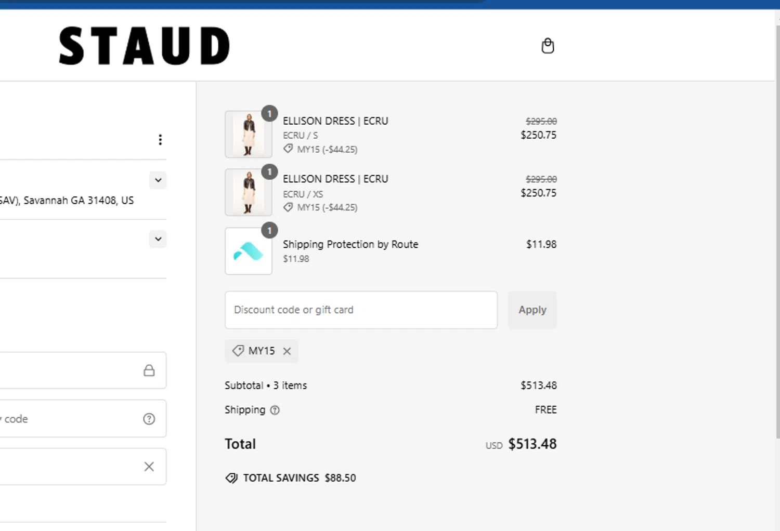
Task: Click the discount tag icon under ECRU / XS
Action: click(288, 207)
